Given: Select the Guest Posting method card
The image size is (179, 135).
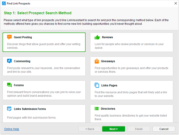Looking at the screenshot, I should [x=44, y=42].
